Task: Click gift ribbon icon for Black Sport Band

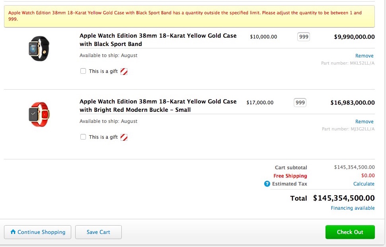Action: click(x=124, y=71)
